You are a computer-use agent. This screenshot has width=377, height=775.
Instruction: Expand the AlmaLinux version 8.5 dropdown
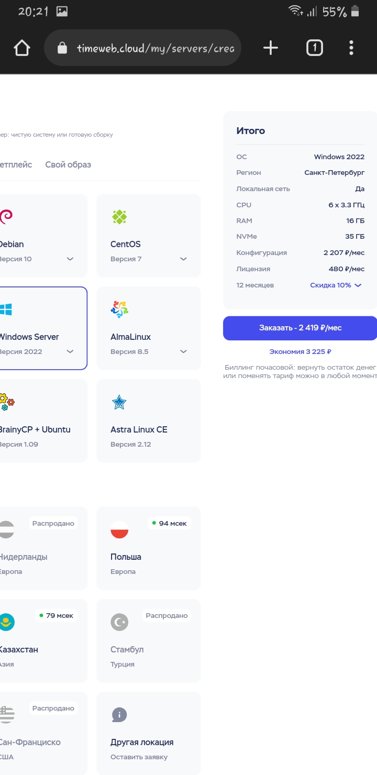click(x=183, y=352)
